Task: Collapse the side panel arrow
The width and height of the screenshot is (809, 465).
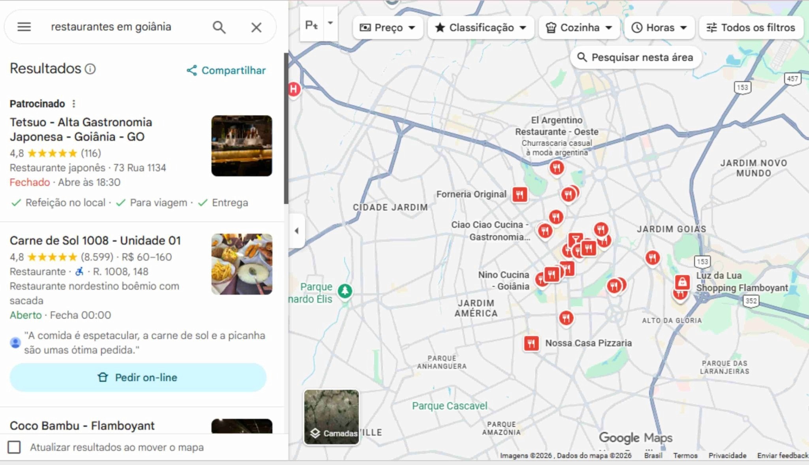Action: (x=297, y=231)
